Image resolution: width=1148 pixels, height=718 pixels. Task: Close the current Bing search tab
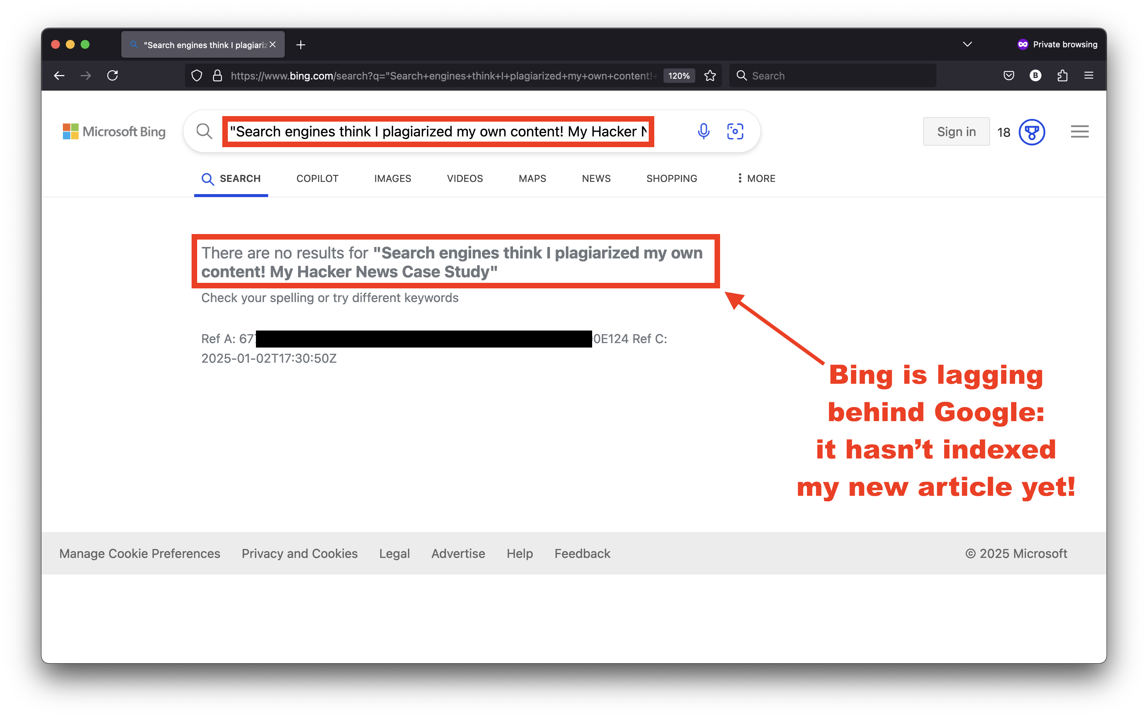273,45
